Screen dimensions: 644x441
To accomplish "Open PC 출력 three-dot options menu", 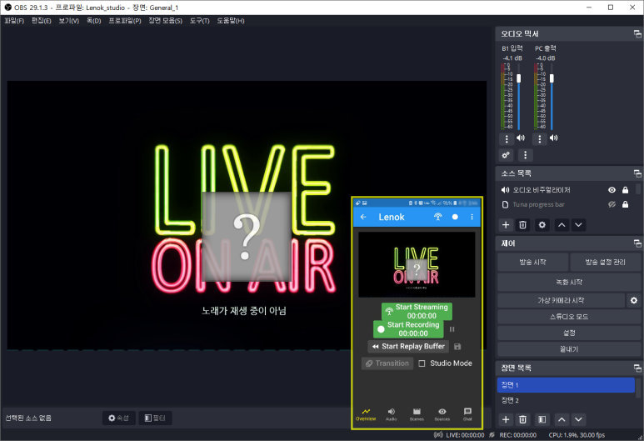I will pos(539,139).
